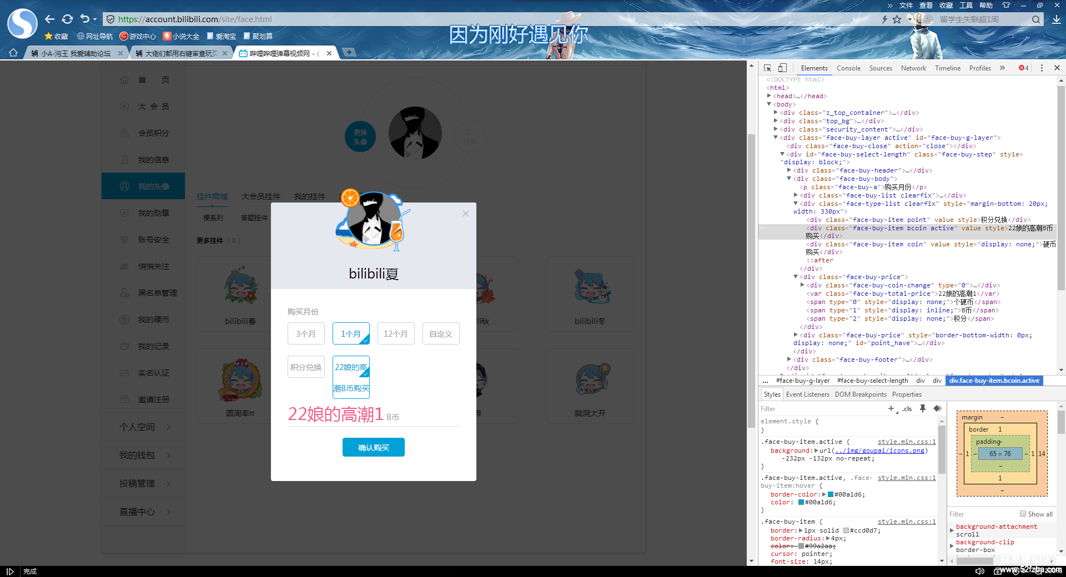Toggle the DevTools device toolbar icon
1066x577 pixels.
tap(782, 68)
